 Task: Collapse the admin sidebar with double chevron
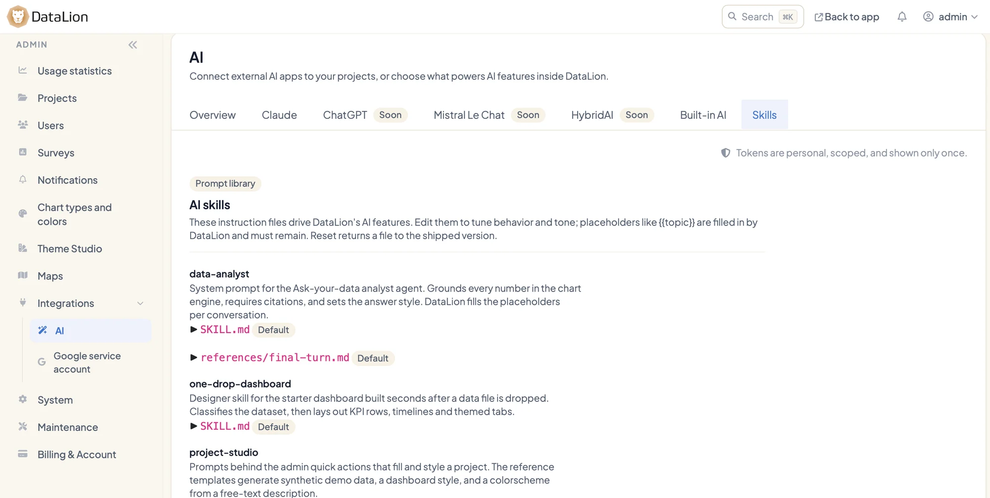pos(133,45)
